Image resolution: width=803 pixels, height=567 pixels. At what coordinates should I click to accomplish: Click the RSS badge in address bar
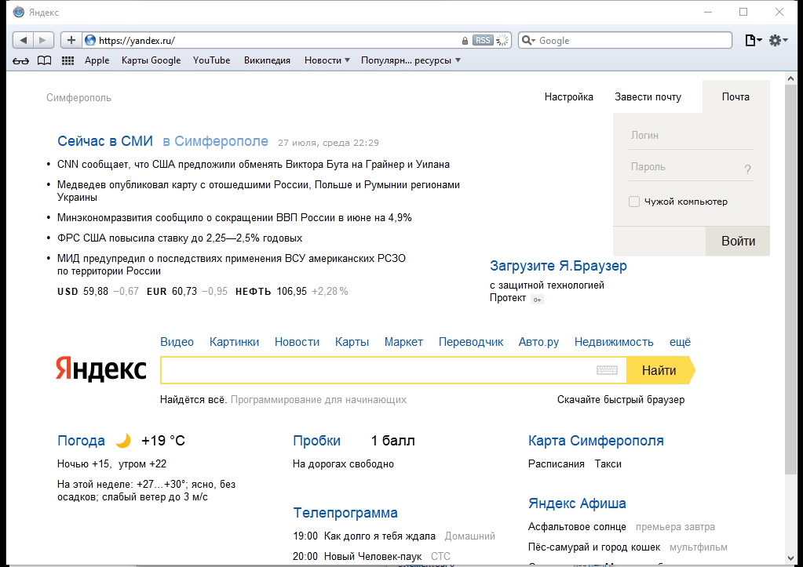click(x=483, y=41)
